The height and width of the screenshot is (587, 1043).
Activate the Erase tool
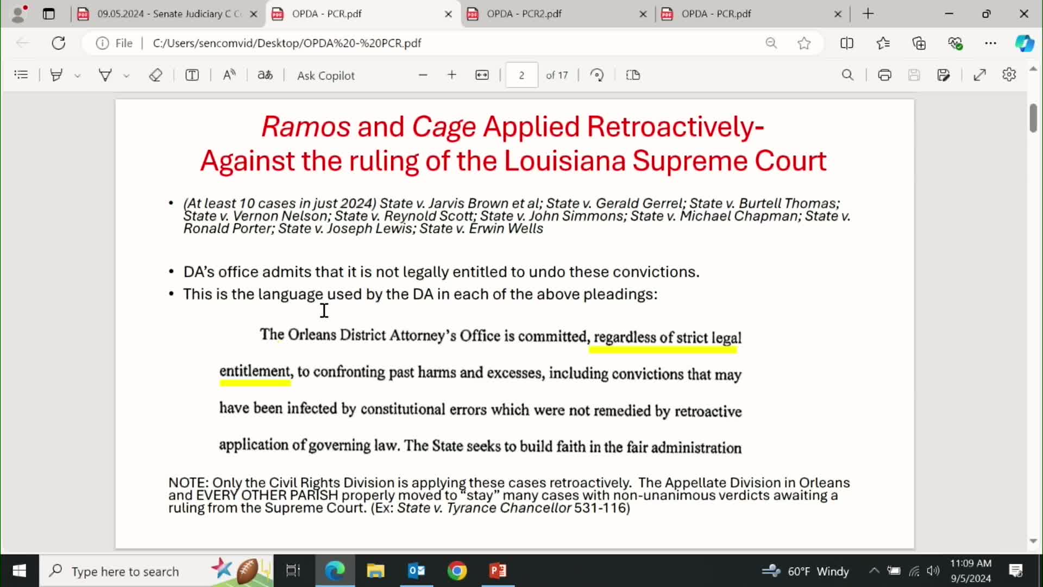click(156, 75)
